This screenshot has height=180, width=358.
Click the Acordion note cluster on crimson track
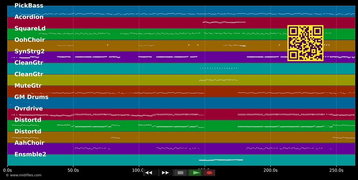tap(224, 22)
